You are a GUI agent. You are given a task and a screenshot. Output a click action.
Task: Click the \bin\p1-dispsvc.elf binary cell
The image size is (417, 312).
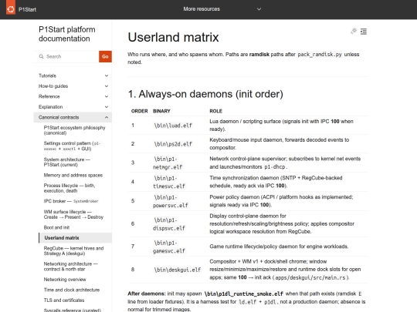coord(169,224)
